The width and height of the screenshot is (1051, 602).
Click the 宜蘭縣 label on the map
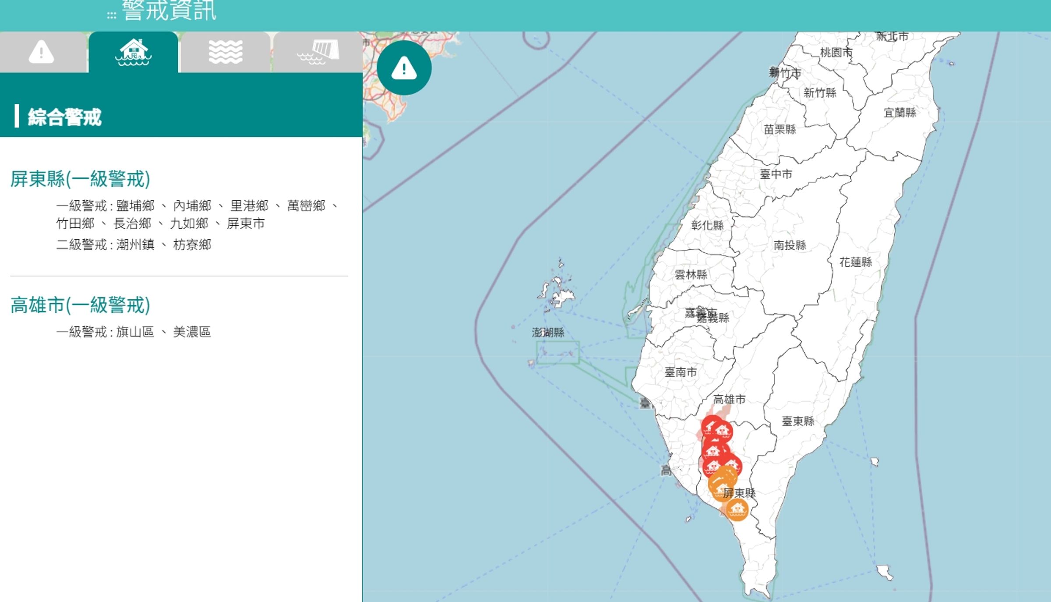(x=900, y=113)
